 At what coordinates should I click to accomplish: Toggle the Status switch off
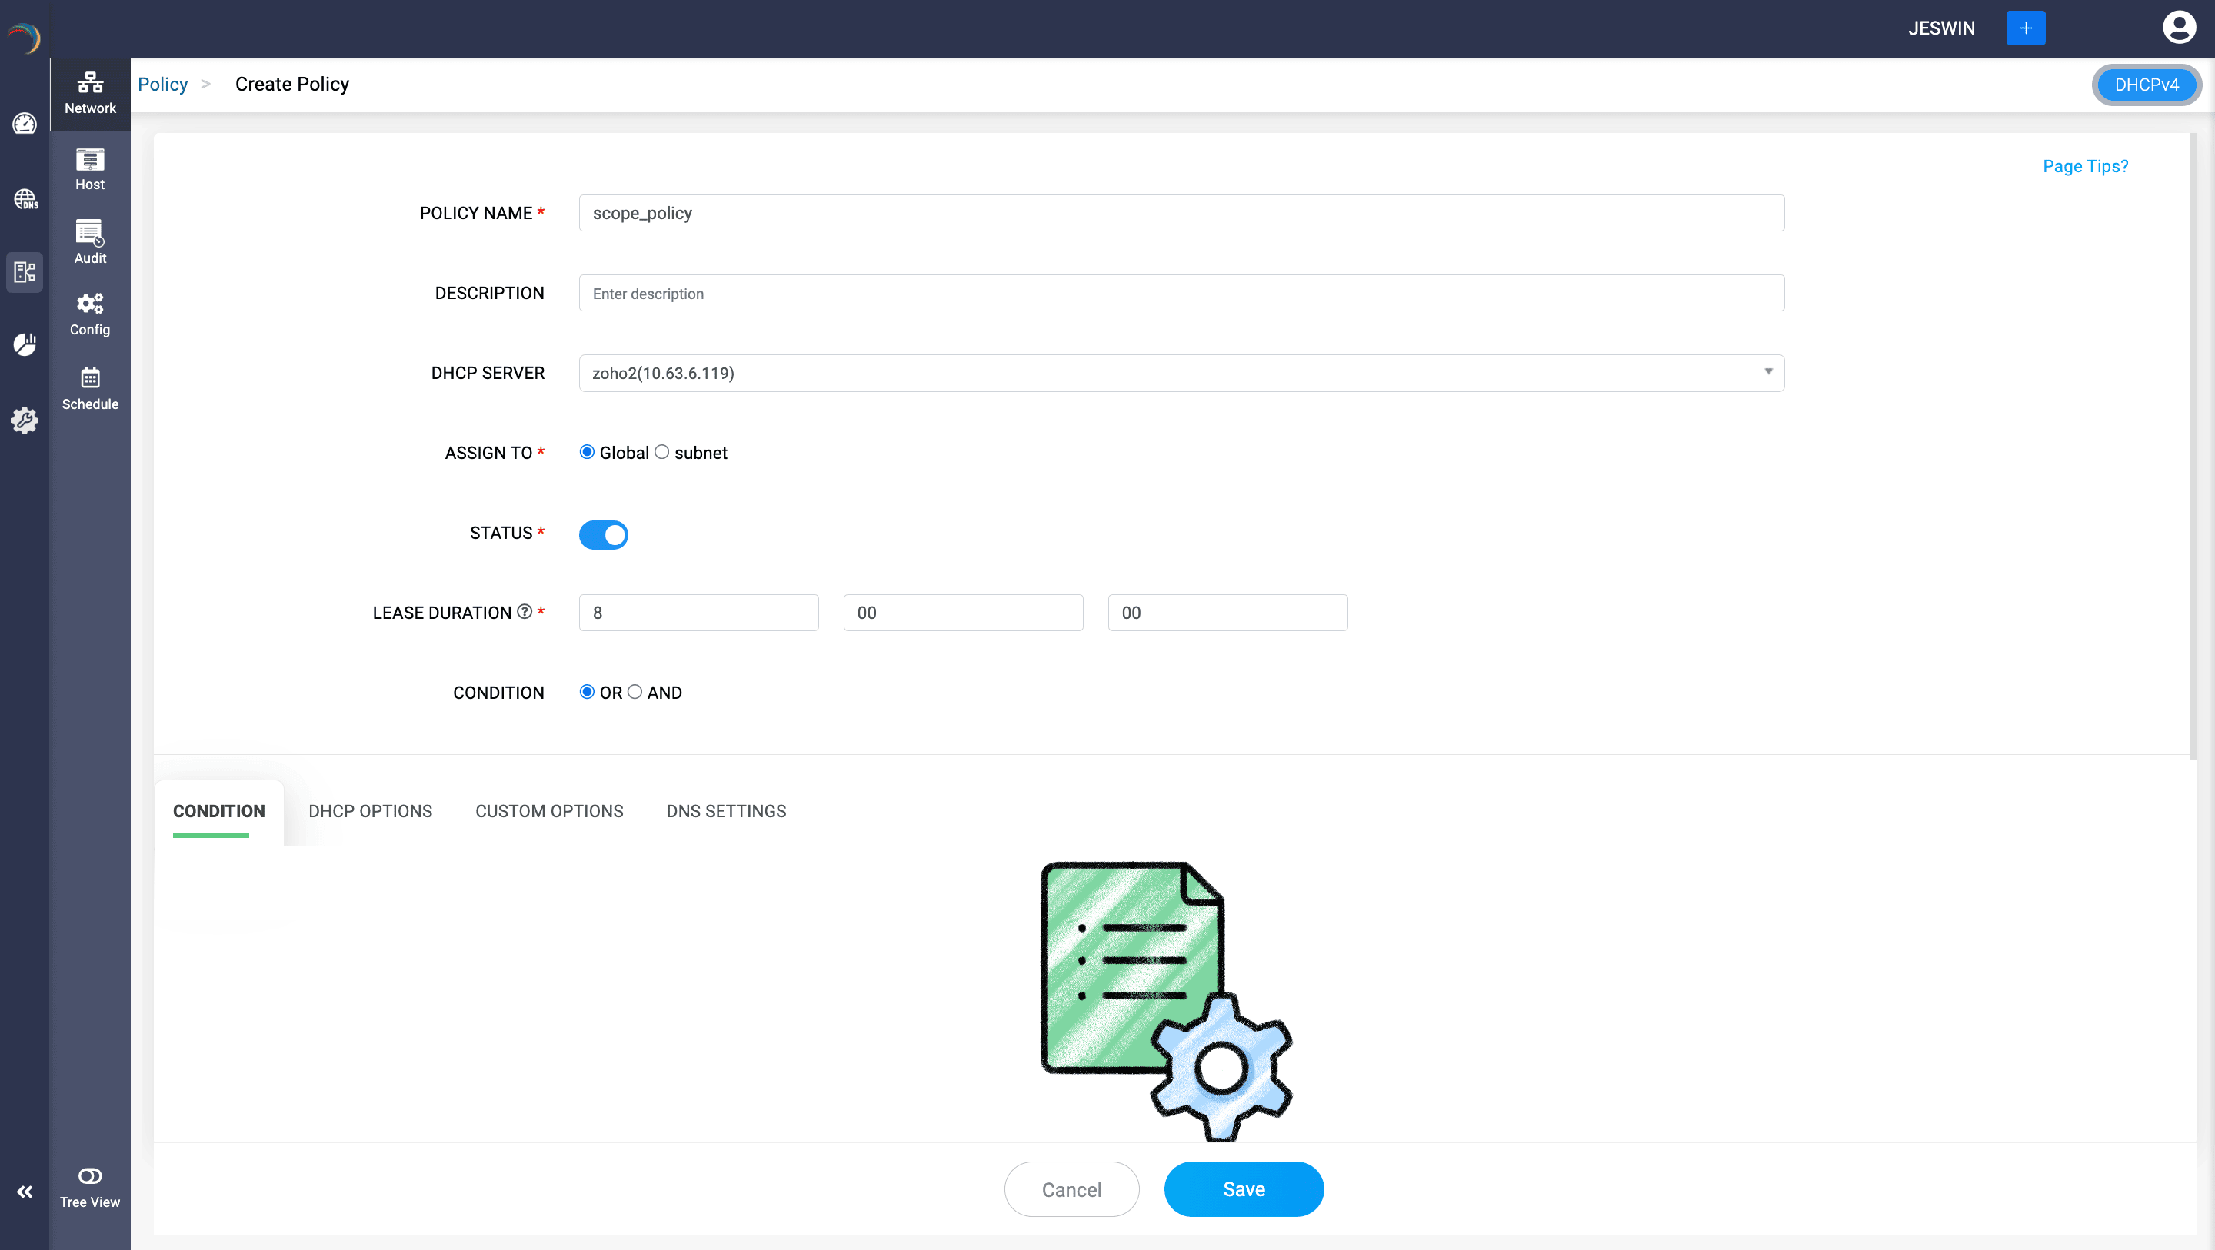(604, 534)
